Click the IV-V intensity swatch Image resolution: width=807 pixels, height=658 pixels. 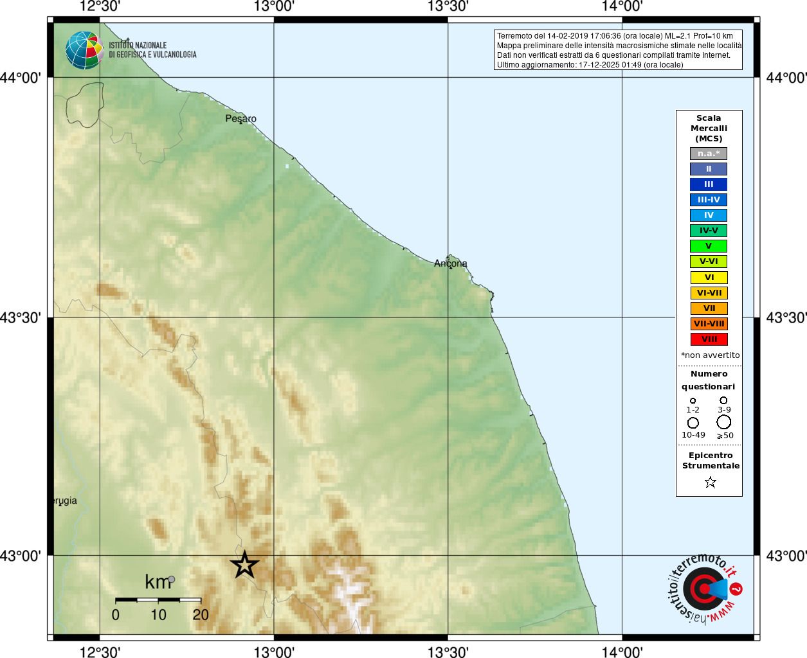point(709,231)
